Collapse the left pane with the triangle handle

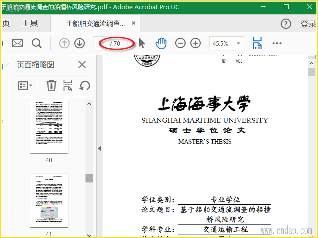[99, 148]
